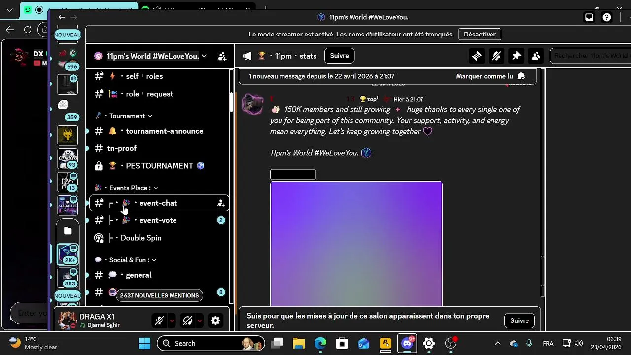Open the server with 883 badge
Viewport: 631px width, 355px height.
[68, 278]
